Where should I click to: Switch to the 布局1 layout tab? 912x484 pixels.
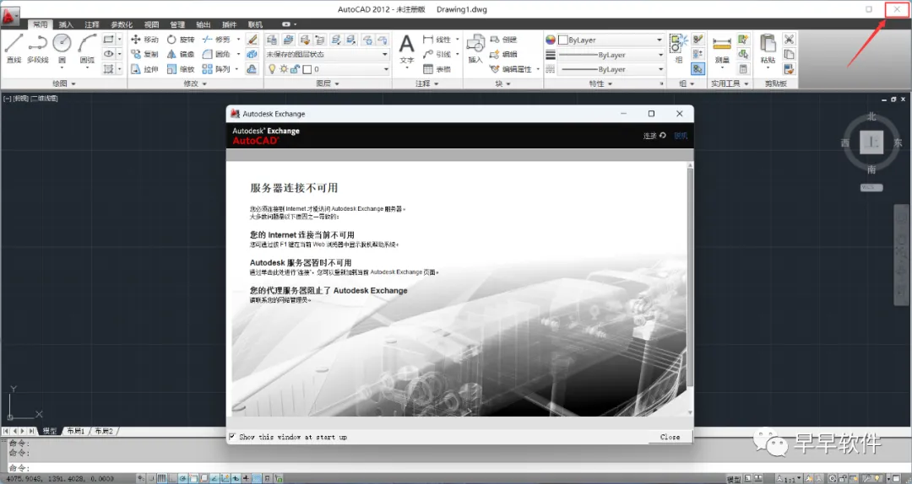(x=76, y=431)
